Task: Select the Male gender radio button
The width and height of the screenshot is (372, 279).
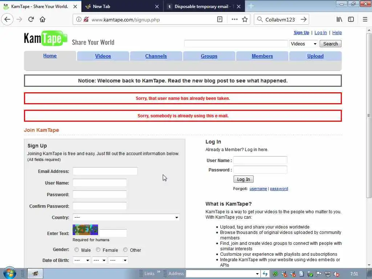Action: point(77,250)
